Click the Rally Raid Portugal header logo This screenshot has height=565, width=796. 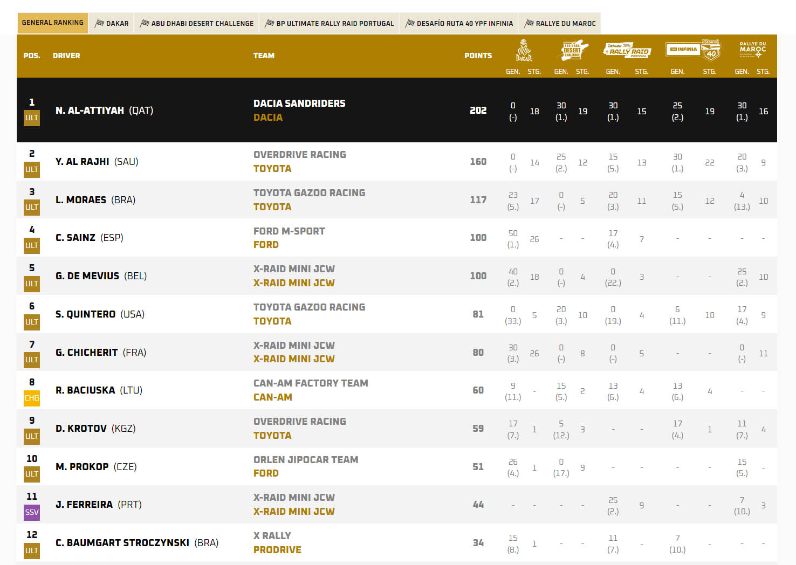point(627,50)
